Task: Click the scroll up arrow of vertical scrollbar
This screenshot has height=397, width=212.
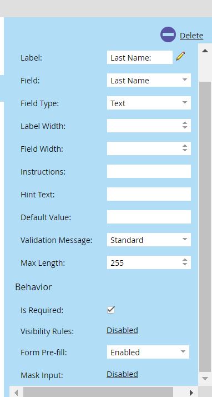Action: (x=205, y=51)
